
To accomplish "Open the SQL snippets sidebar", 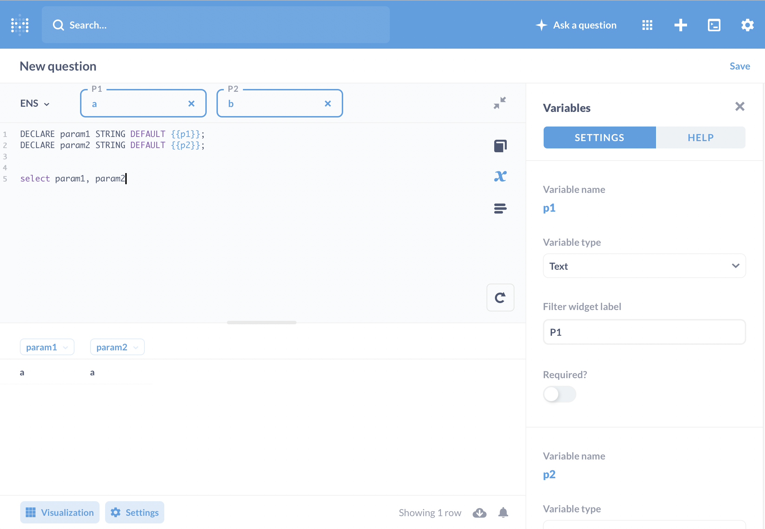I will pyautogui.click(x=500, y=208).
